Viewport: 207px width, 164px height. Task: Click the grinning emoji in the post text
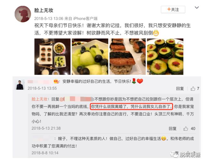(156, 33)
